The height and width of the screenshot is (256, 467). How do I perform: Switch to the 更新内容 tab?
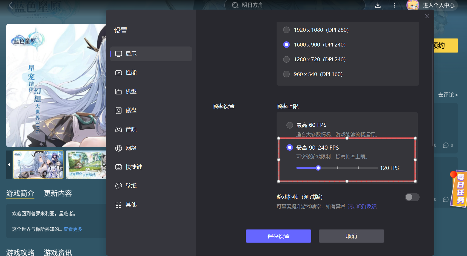pos(58,193)
